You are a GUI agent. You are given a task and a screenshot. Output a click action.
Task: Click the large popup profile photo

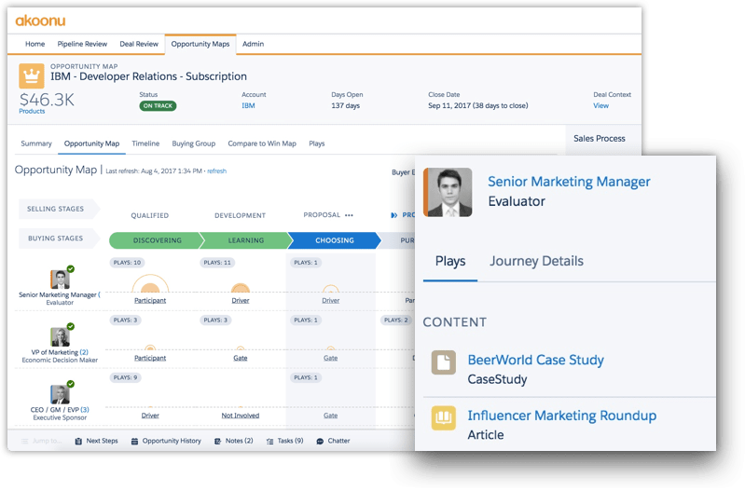click(x=448, y=192)
